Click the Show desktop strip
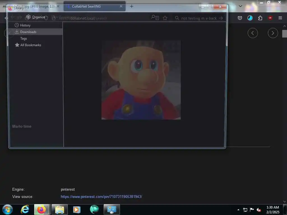 pyautogui.click(x=285, y=210)
